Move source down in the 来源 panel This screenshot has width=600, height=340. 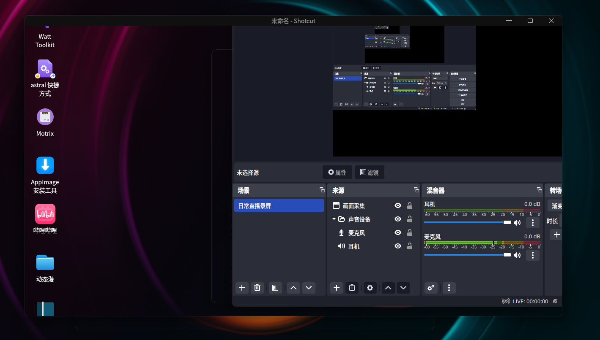click(403, 288)
